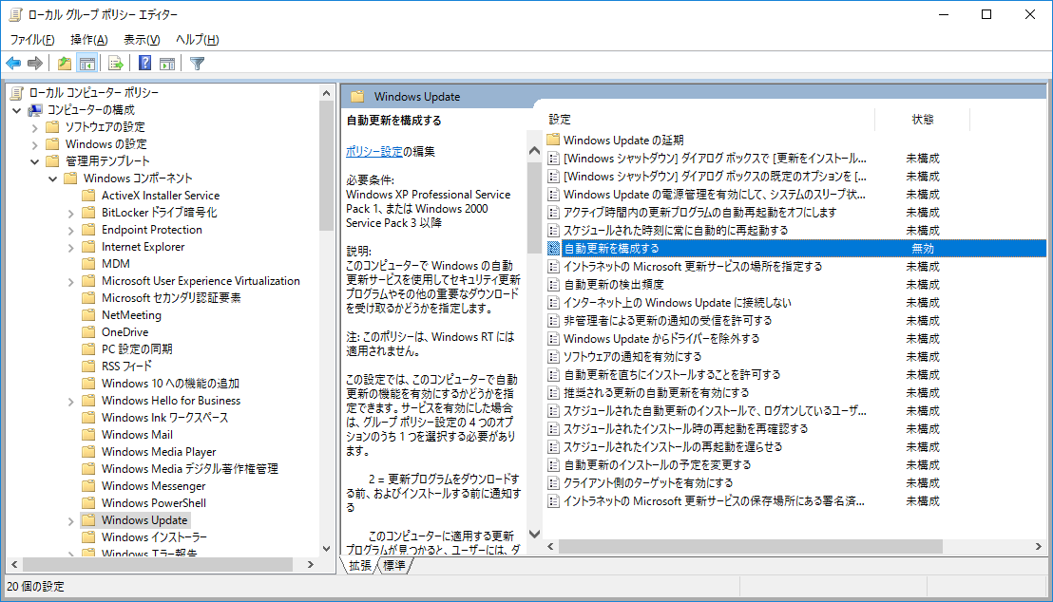The width and height of the screenshot is (1053, 602).
Task: Click the Filter funnel toolbar icon
Action: (197, 63)
